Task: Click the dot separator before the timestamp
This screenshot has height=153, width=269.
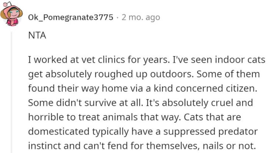Action: (x=117, y=17)
